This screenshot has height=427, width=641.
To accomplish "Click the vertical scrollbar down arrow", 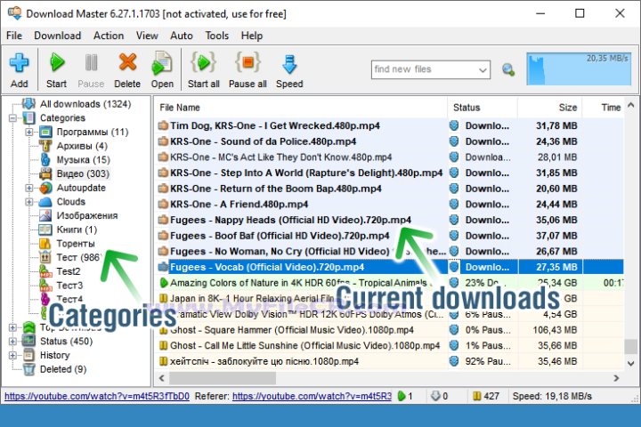I will tap(631, 363).
